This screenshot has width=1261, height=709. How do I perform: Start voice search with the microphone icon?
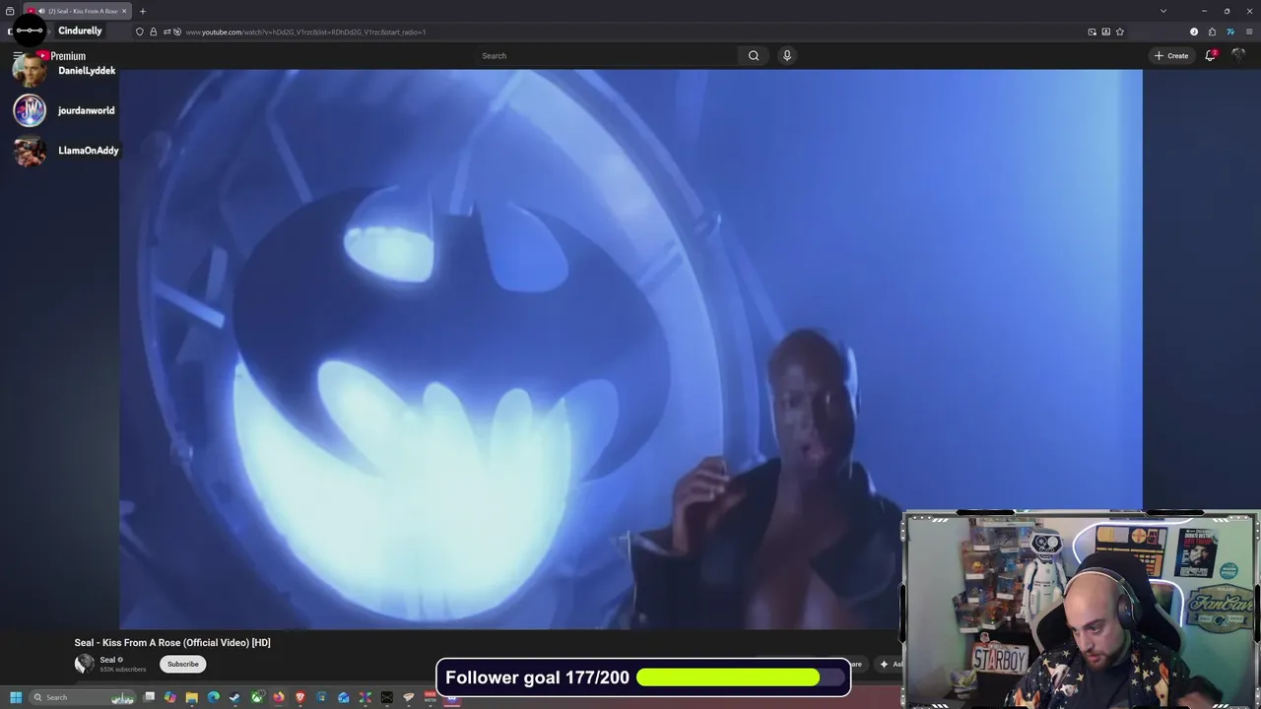(x=786, y=56)
